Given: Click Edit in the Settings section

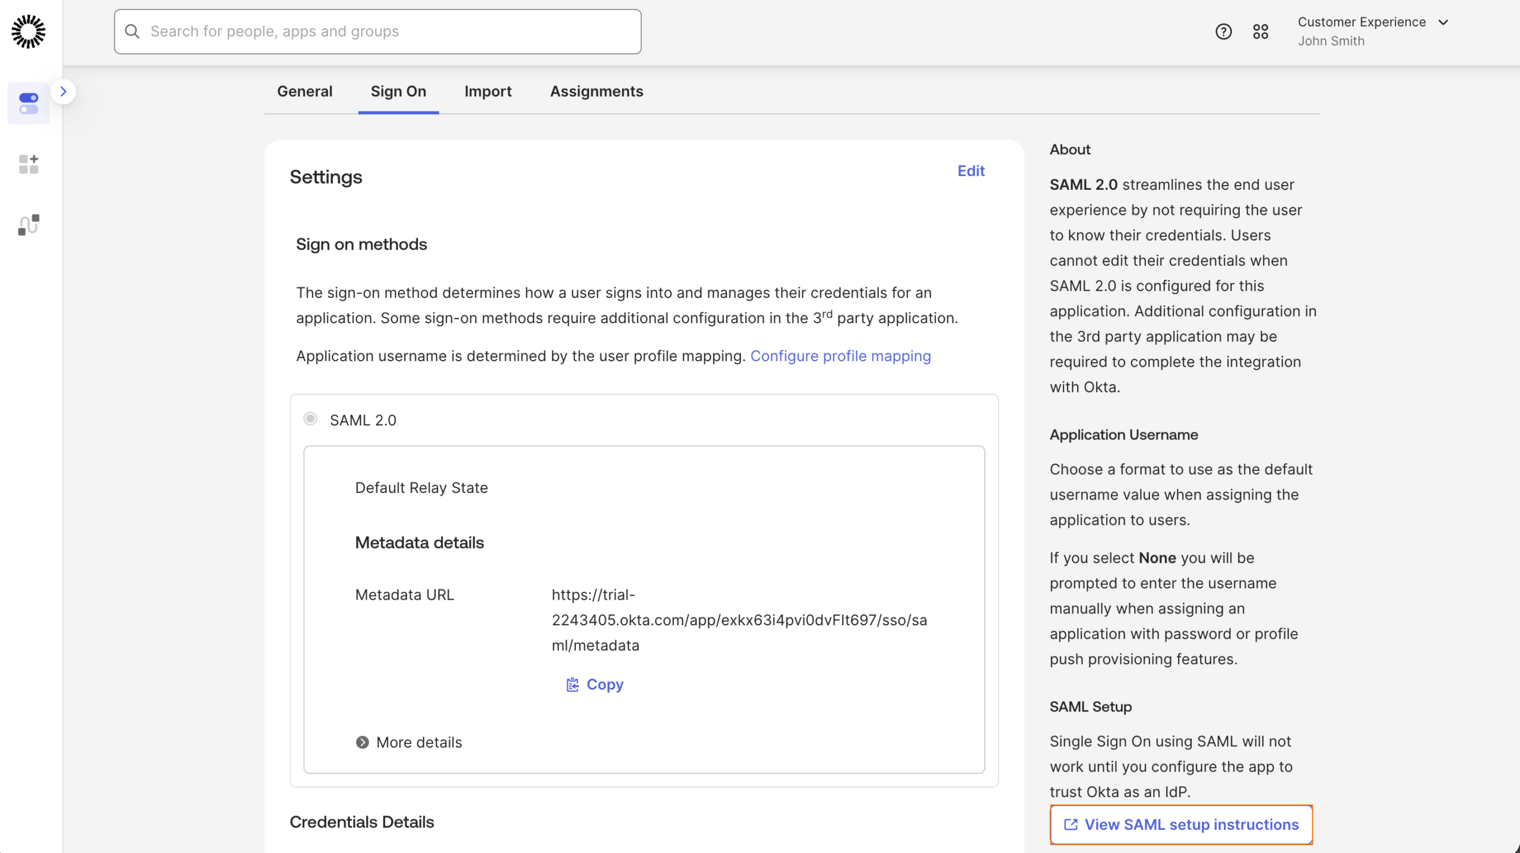Looking at the screenshot, I should click(x=970, y=171).
